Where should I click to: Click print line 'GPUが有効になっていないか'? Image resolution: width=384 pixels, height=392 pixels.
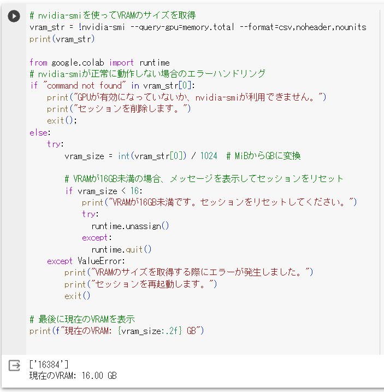187,97
